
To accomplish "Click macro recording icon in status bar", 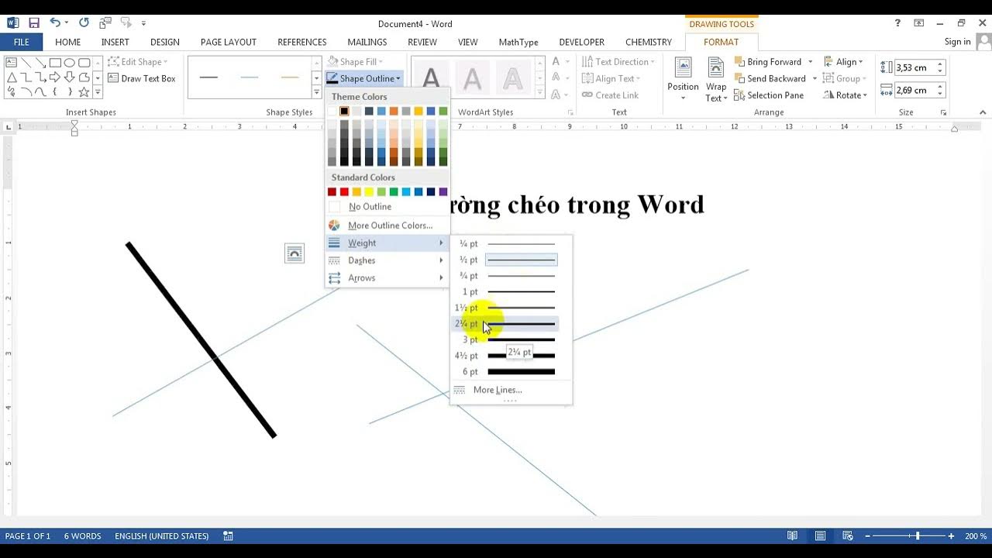I will pos(228,536).
